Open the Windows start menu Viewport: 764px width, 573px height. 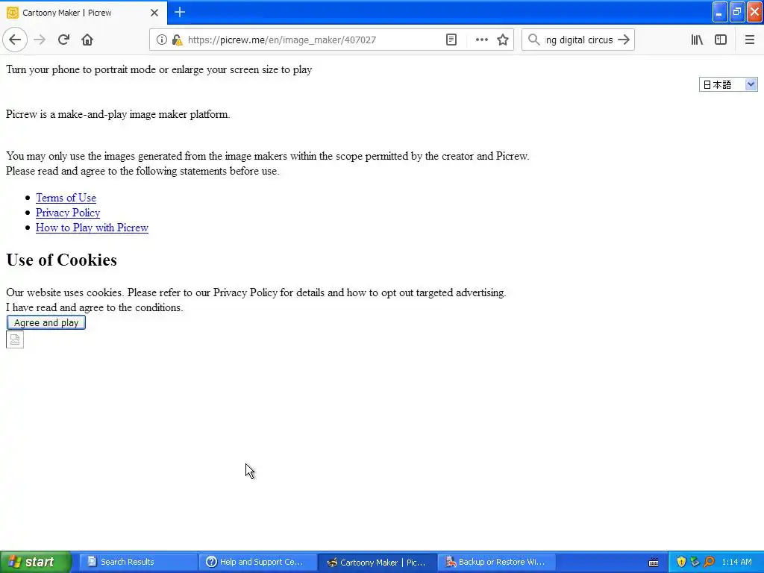click(x=35, y=562)
